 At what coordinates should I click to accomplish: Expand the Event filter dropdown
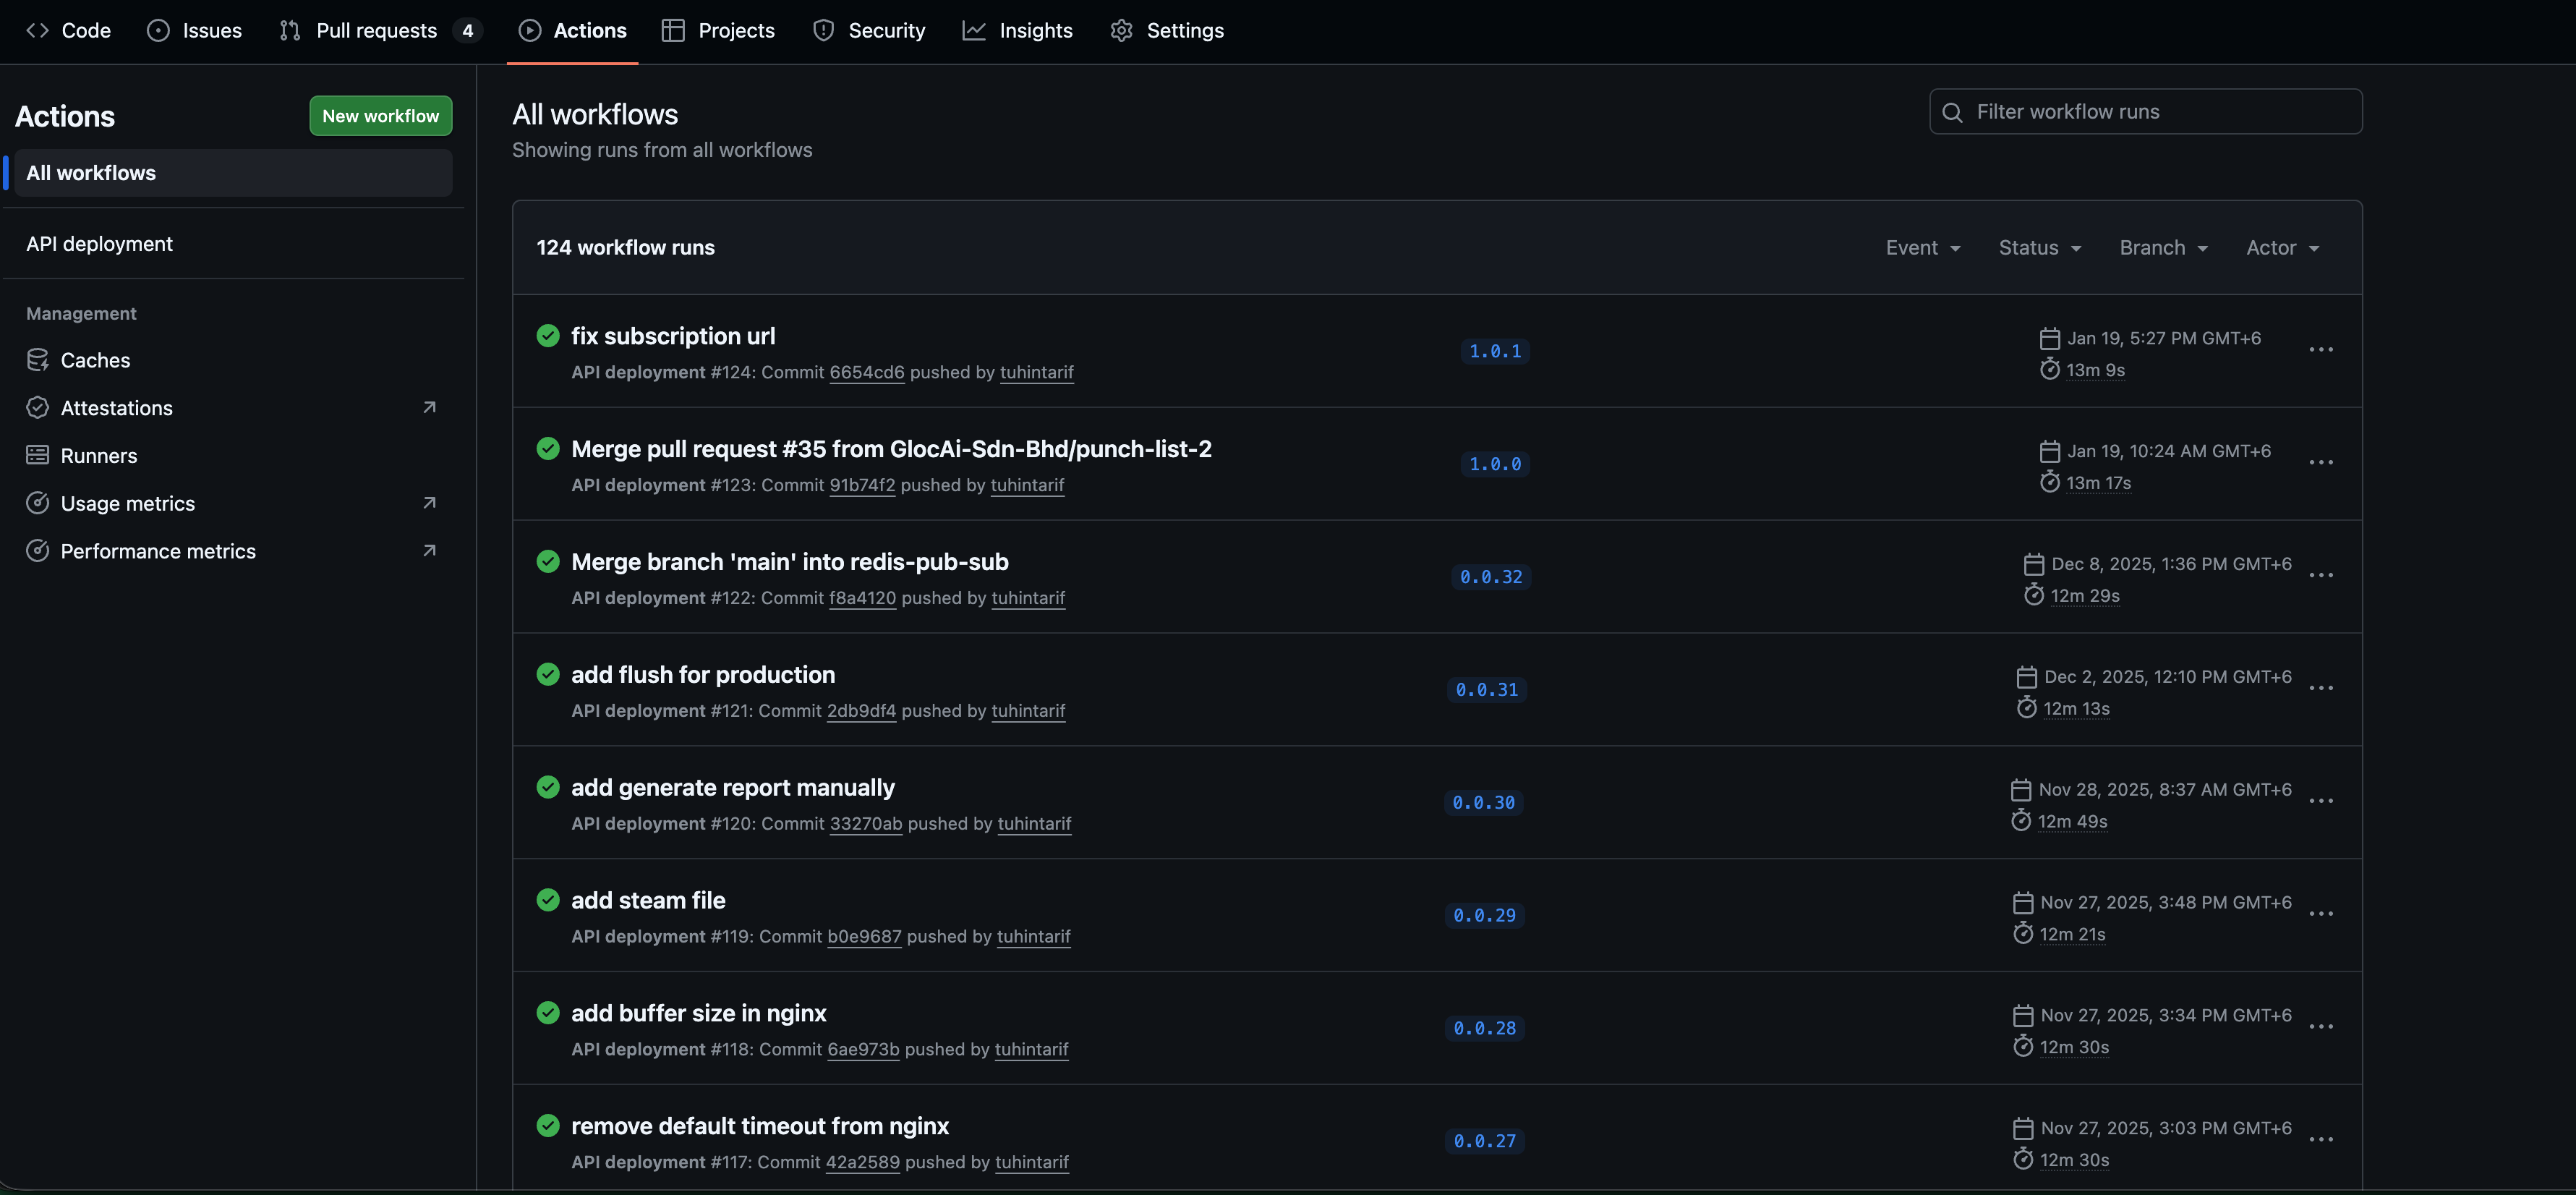tap(1922, 248)
